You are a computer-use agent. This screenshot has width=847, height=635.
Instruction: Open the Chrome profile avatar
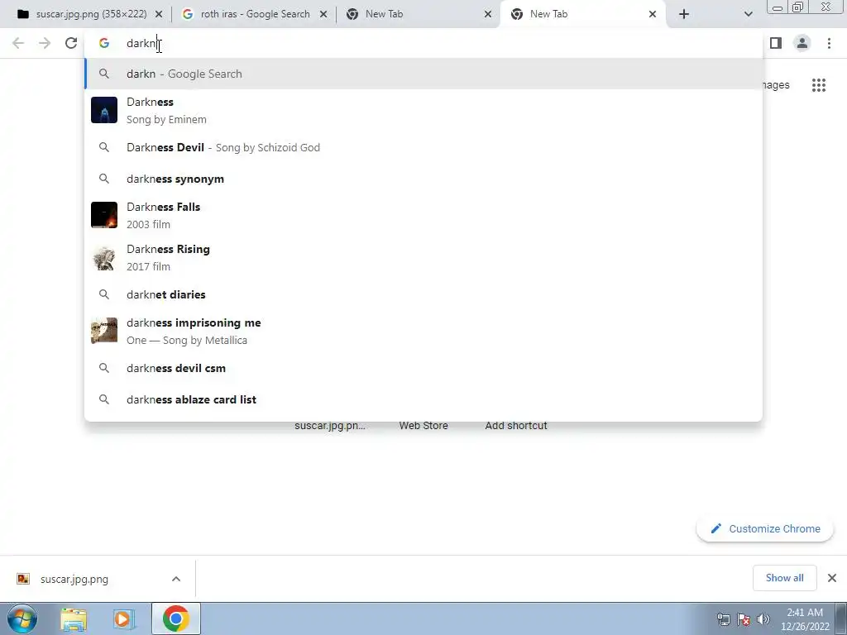(x=802, y=43)
